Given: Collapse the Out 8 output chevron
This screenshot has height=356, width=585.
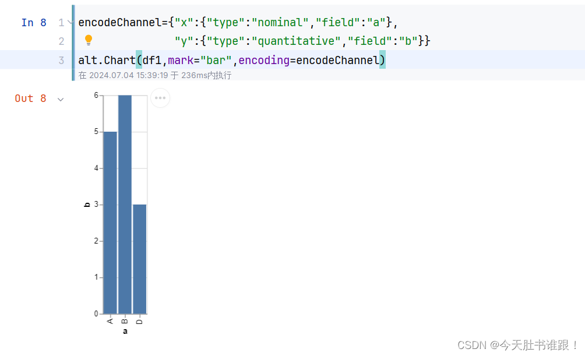Looking at the screenshot, I should pyautogui.click(x=61, y=99).
